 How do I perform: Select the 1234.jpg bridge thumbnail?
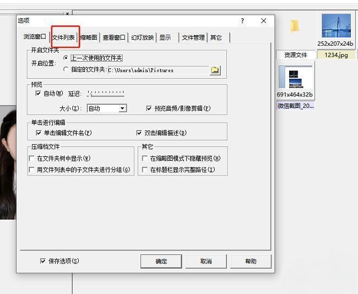(336, 26)
